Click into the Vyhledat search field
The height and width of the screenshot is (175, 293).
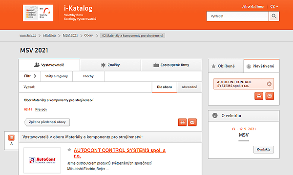coord(237,16)
